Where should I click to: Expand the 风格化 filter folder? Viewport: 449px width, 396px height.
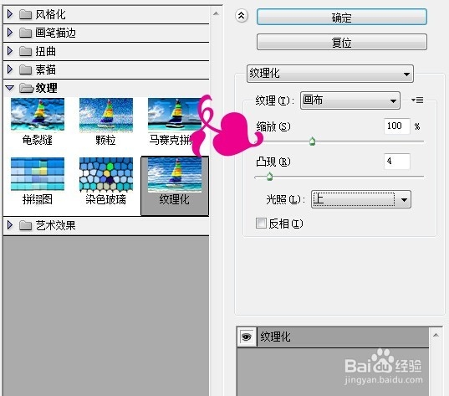(10, 14)
